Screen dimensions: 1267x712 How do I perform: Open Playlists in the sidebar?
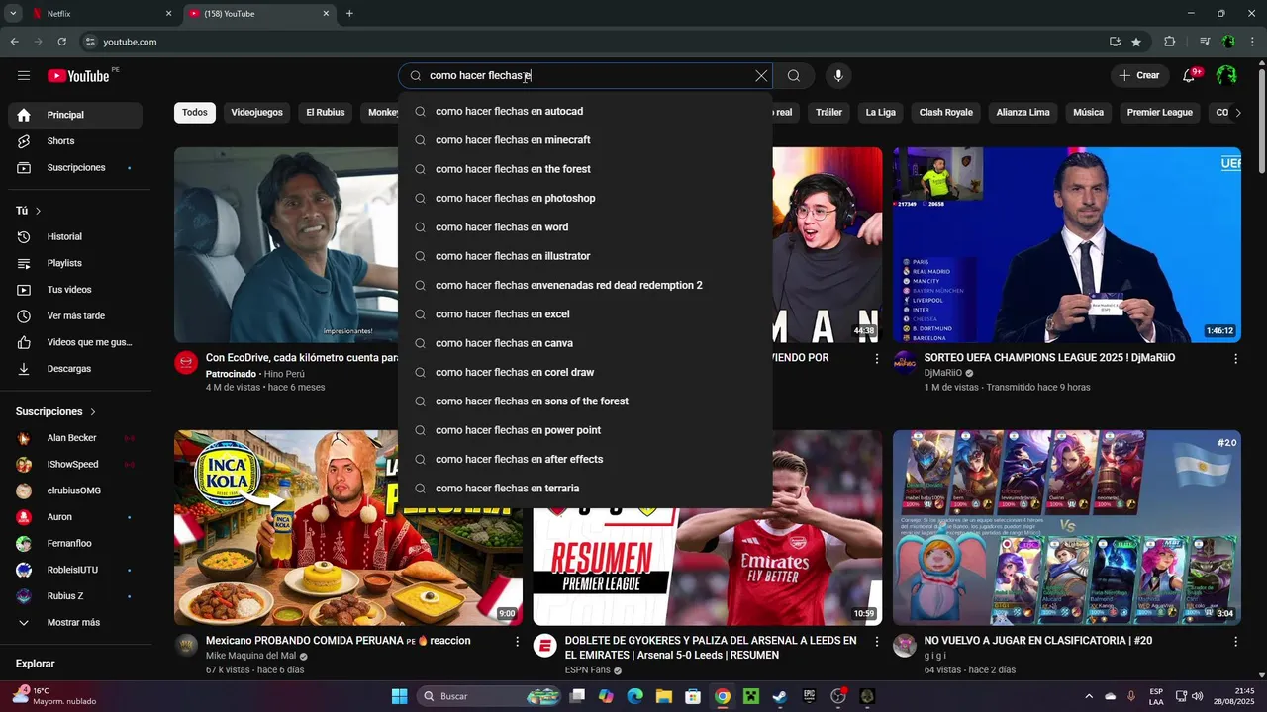(x=75, y=263)
